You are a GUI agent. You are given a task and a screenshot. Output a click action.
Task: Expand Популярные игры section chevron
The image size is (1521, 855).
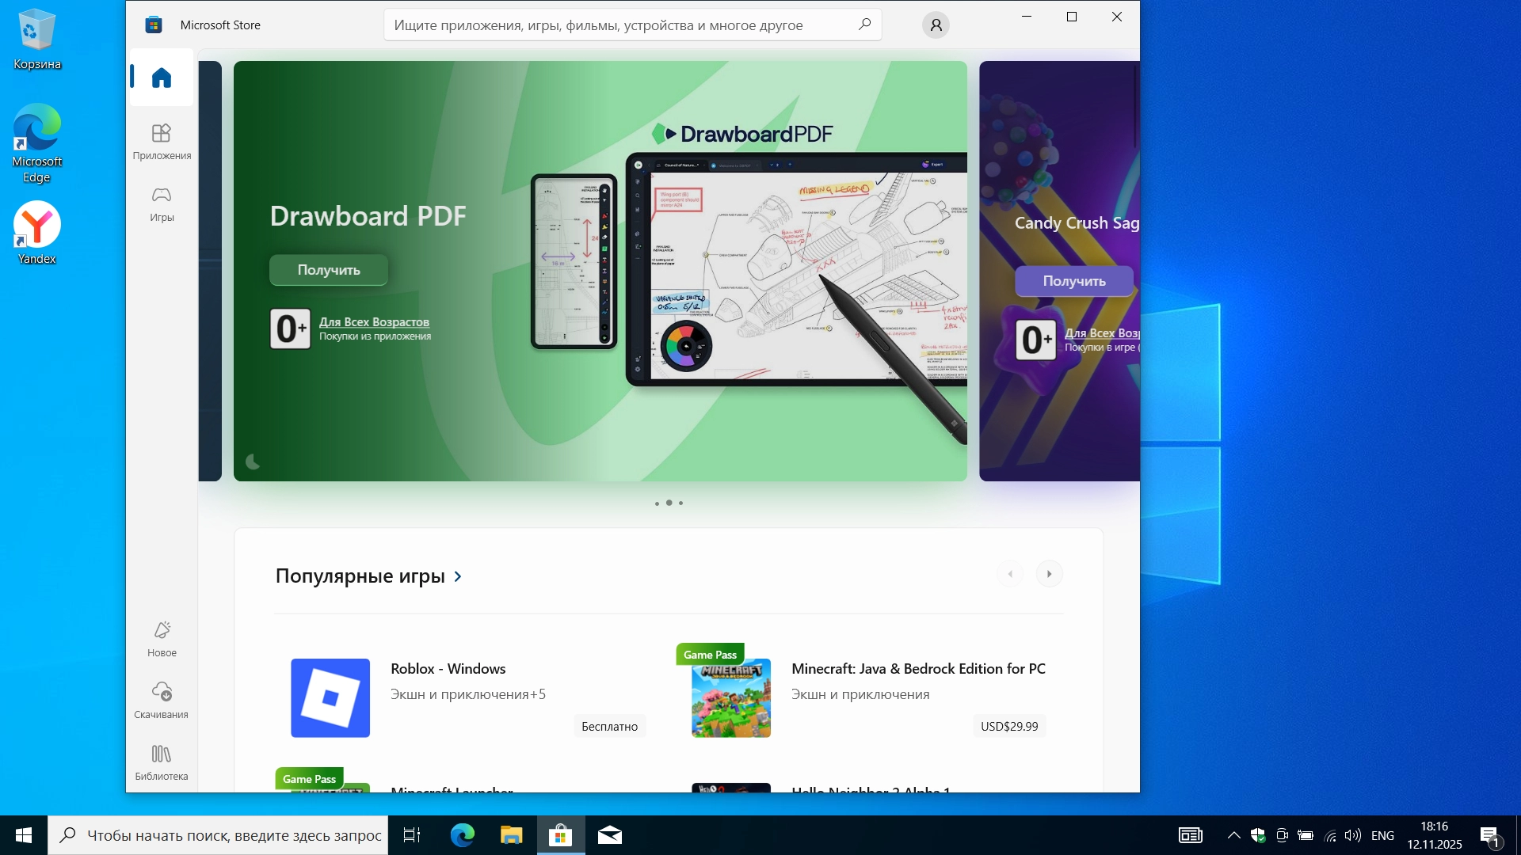(458, 576)
